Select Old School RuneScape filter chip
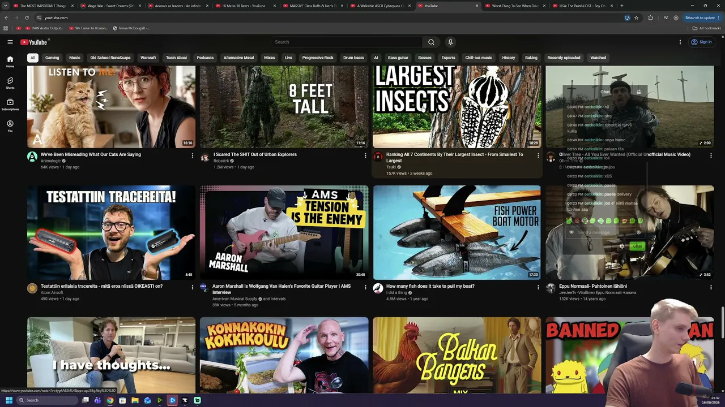Viewport: 725px width, 407px height. (110, 58)
